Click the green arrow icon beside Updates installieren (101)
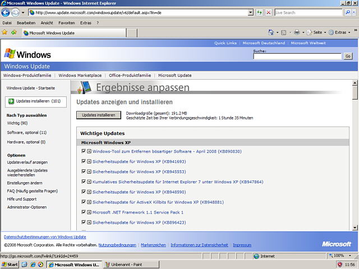 11,101
